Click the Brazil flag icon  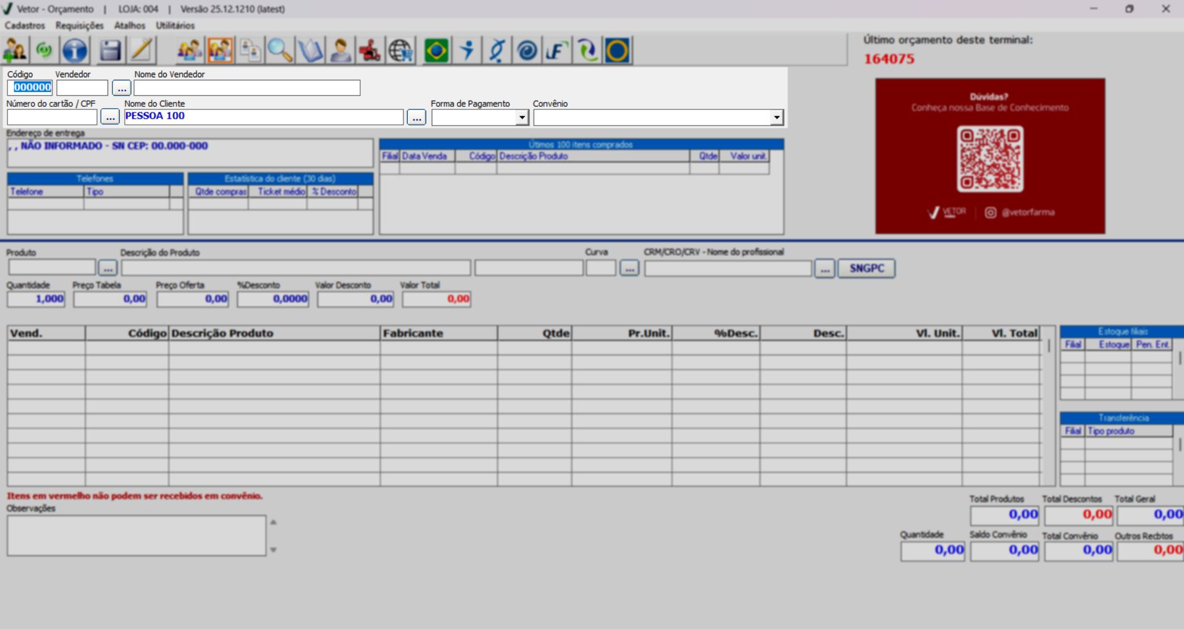tap(436, 50)
